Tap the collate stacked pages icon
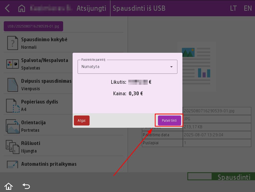 pyautogui.click(x=12, y=147)
